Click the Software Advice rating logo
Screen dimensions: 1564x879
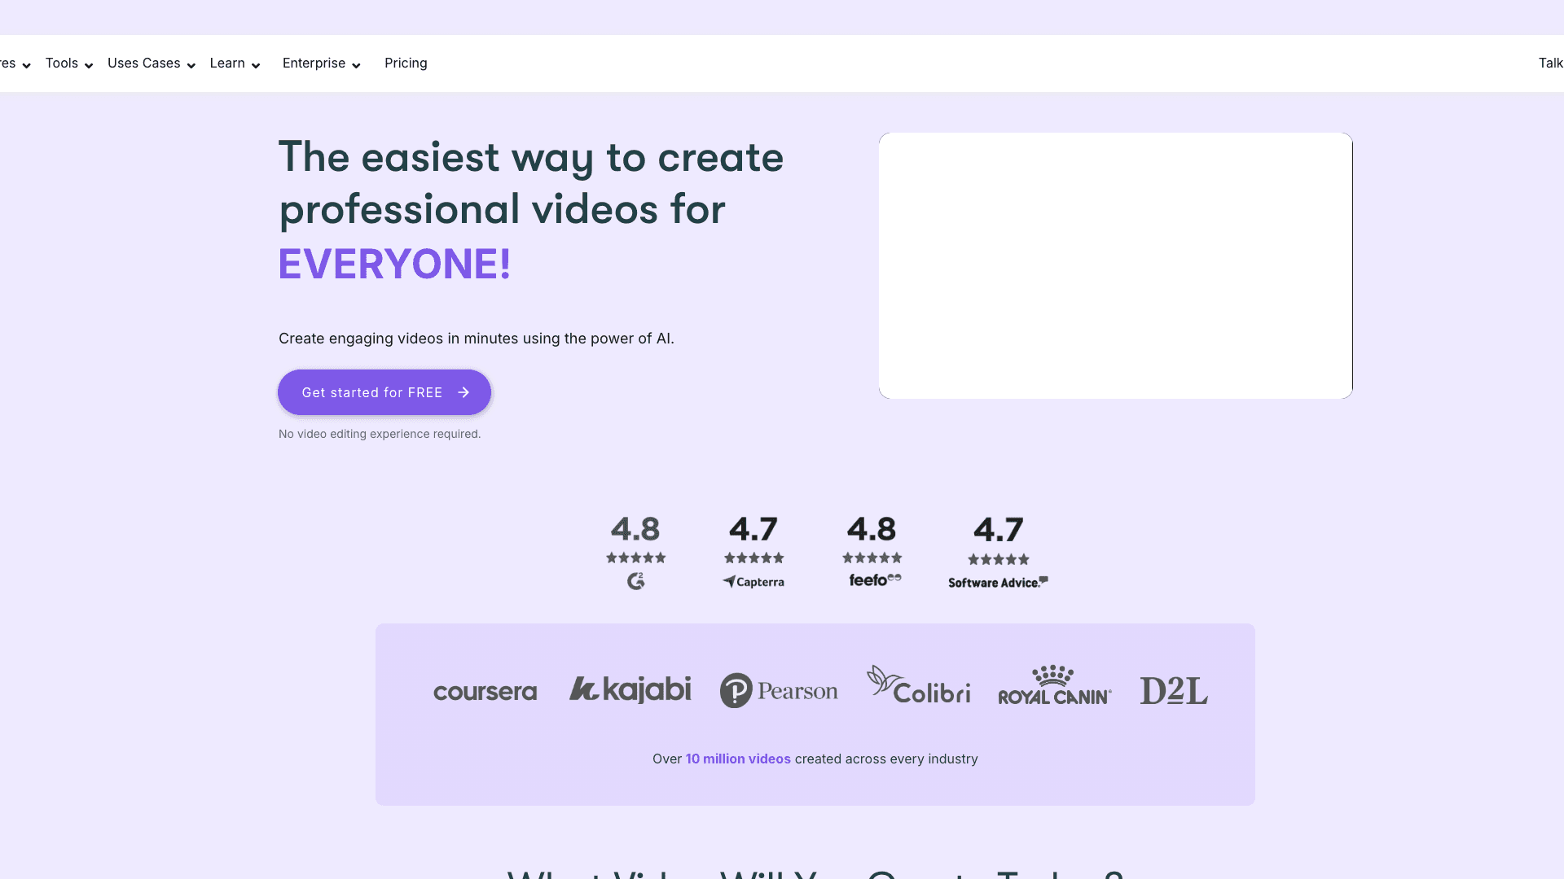(998, 583)
